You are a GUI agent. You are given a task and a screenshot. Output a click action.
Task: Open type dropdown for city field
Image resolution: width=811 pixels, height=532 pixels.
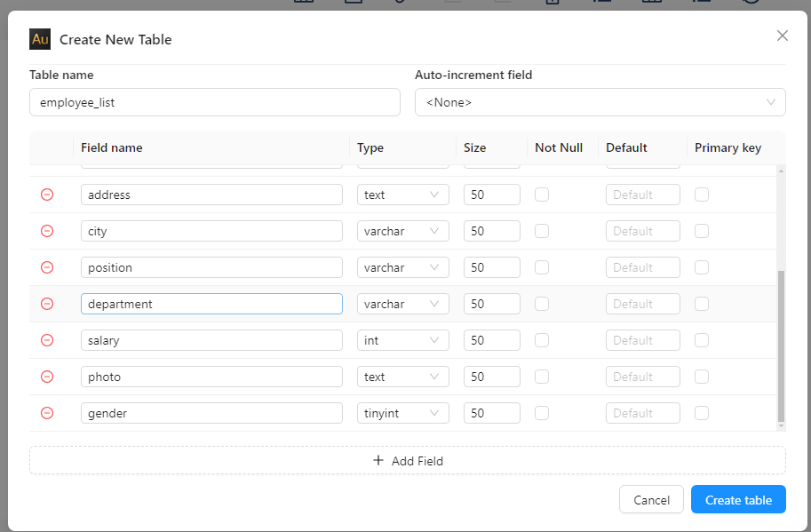click(x=403, y=231)
